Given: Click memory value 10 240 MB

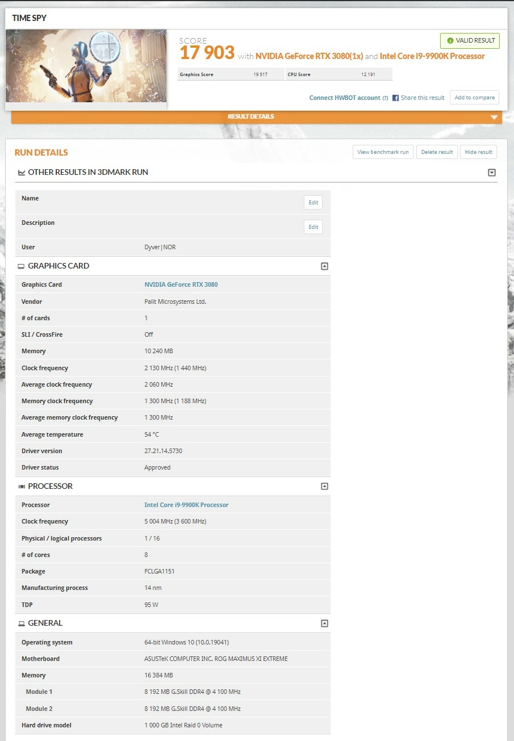Looking at the screenshot, I should 158,351.
